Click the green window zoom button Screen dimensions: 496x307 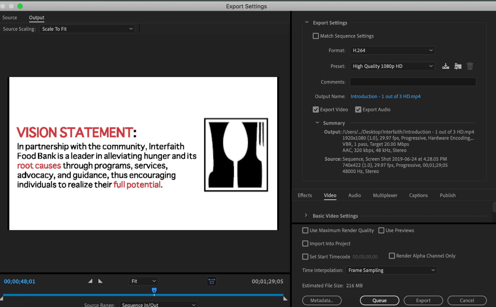pos(20,6)
